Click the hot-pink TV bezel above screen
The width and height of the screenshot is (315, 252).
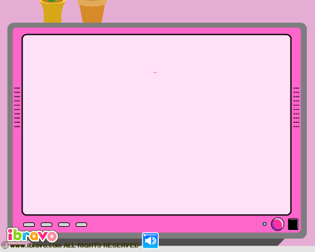156,31
